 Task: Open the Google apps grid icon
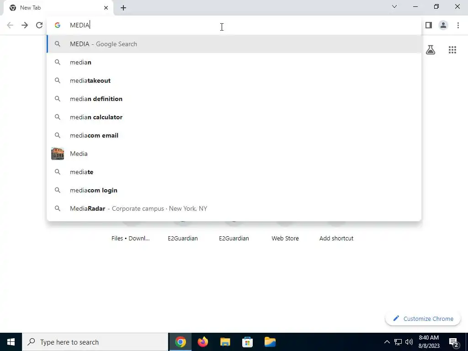point(452,49)
